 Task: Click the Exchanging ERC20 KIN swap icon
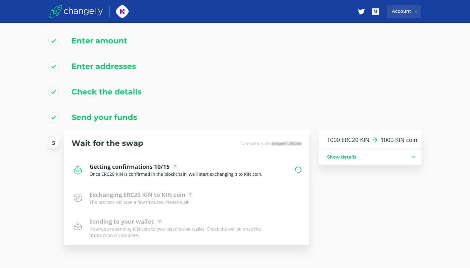click(x=78, y=198)
